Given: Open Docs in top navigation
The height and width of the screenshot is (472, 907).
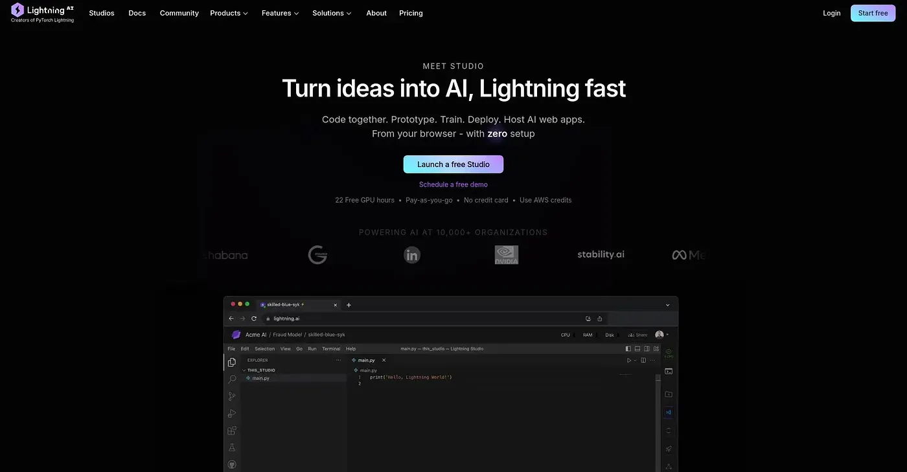Looking at the screenshot, I should tap(137, 13).
